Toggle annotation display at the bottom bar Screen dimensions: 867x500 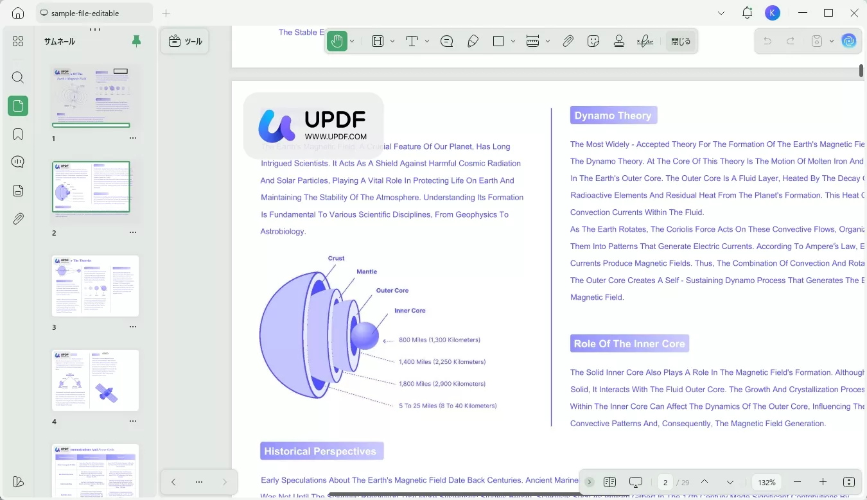[635, 482]
